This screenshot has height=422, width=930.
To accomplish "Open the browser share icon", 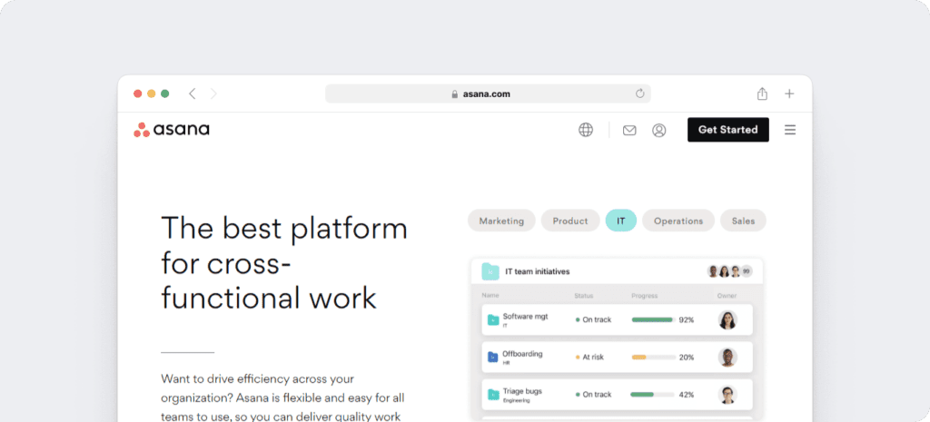I will (x=762, y=93).
